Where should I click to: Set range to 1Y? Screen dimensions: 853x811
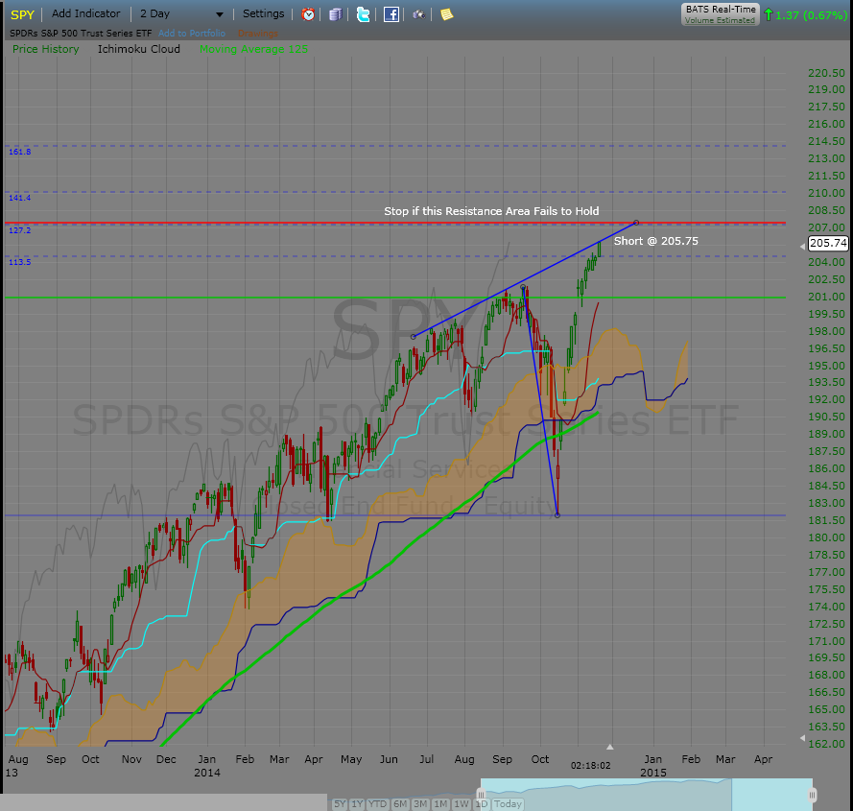357,804
